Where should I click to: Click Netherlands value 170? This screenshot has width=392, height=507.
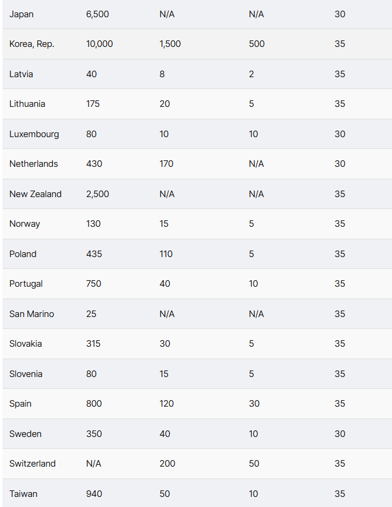(166, 164)
